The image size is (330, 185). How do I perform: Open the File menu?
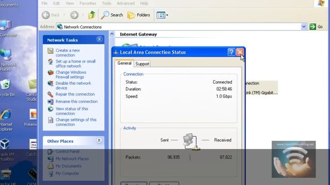44,3
